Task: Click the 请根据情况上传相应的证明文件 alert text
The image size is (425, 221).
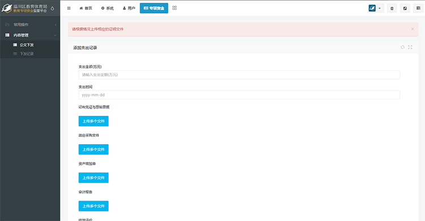Action: 97,29
